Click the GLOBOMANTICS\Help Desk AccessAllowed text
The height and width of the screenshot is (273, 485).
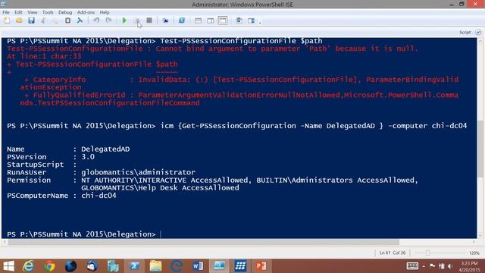(160, 188)
